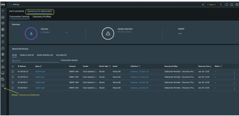Switch to the DATA SOURCES tab
Screen dimensions: 239x116
[17, 11]
